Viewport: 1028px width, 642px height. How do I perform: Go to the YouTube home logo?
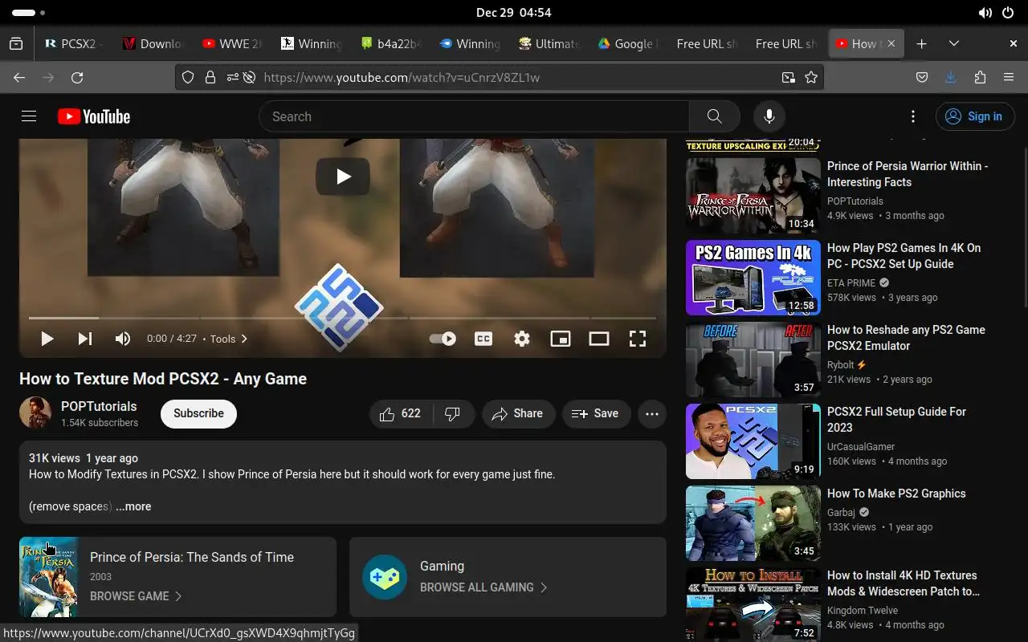(94, 116)
